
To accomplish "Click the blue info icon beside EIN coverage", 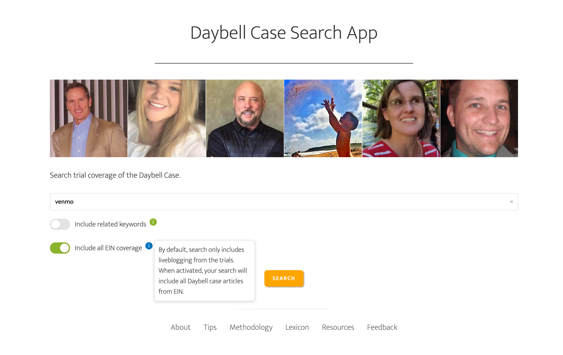I will (149, 246).
